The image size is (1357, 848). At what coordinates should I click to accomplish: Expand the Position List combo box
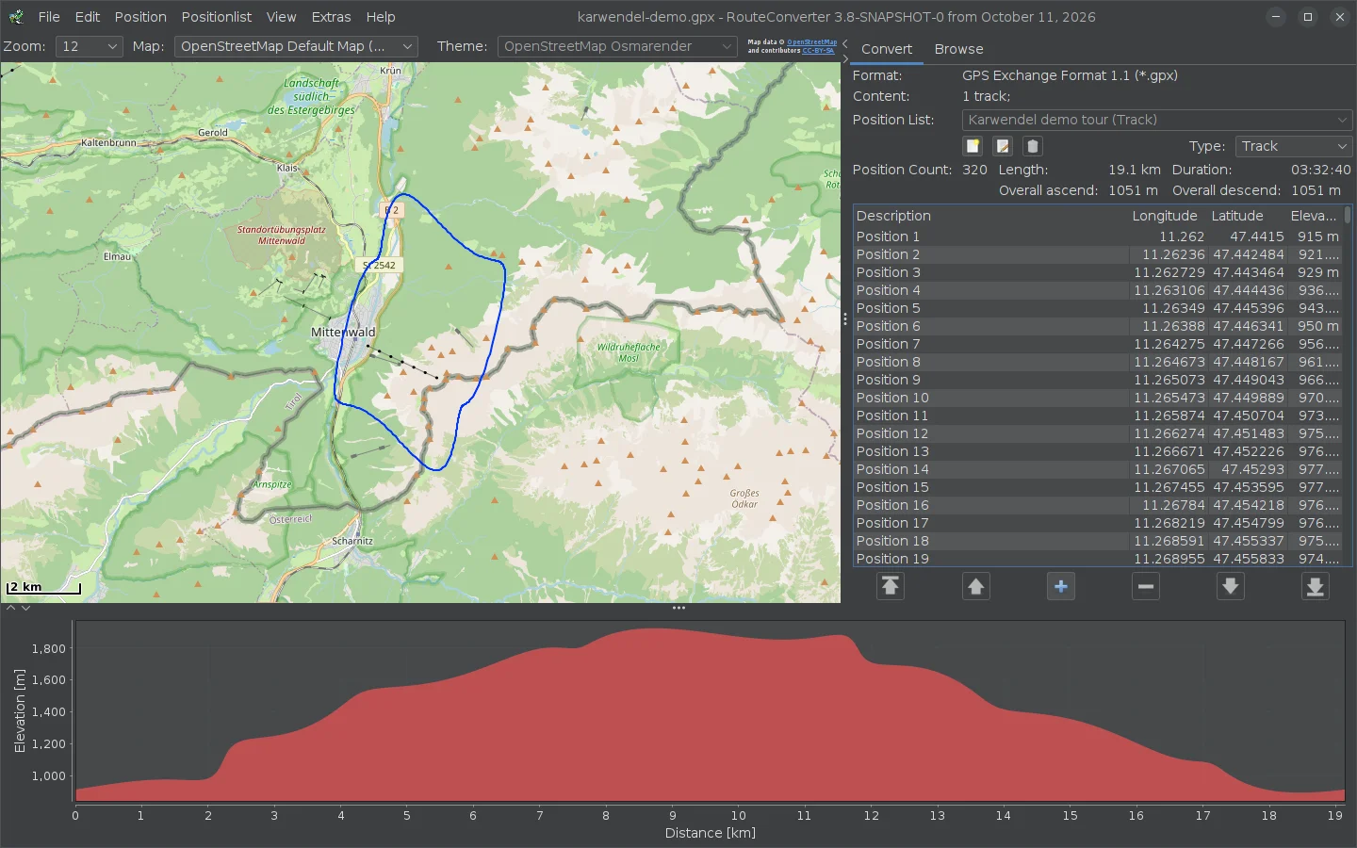click(x=1157, y=120)
